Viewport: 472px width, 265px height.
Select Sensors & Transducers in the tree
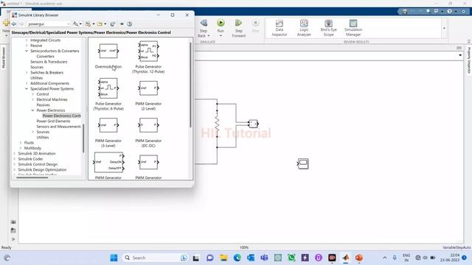point(49,62)
